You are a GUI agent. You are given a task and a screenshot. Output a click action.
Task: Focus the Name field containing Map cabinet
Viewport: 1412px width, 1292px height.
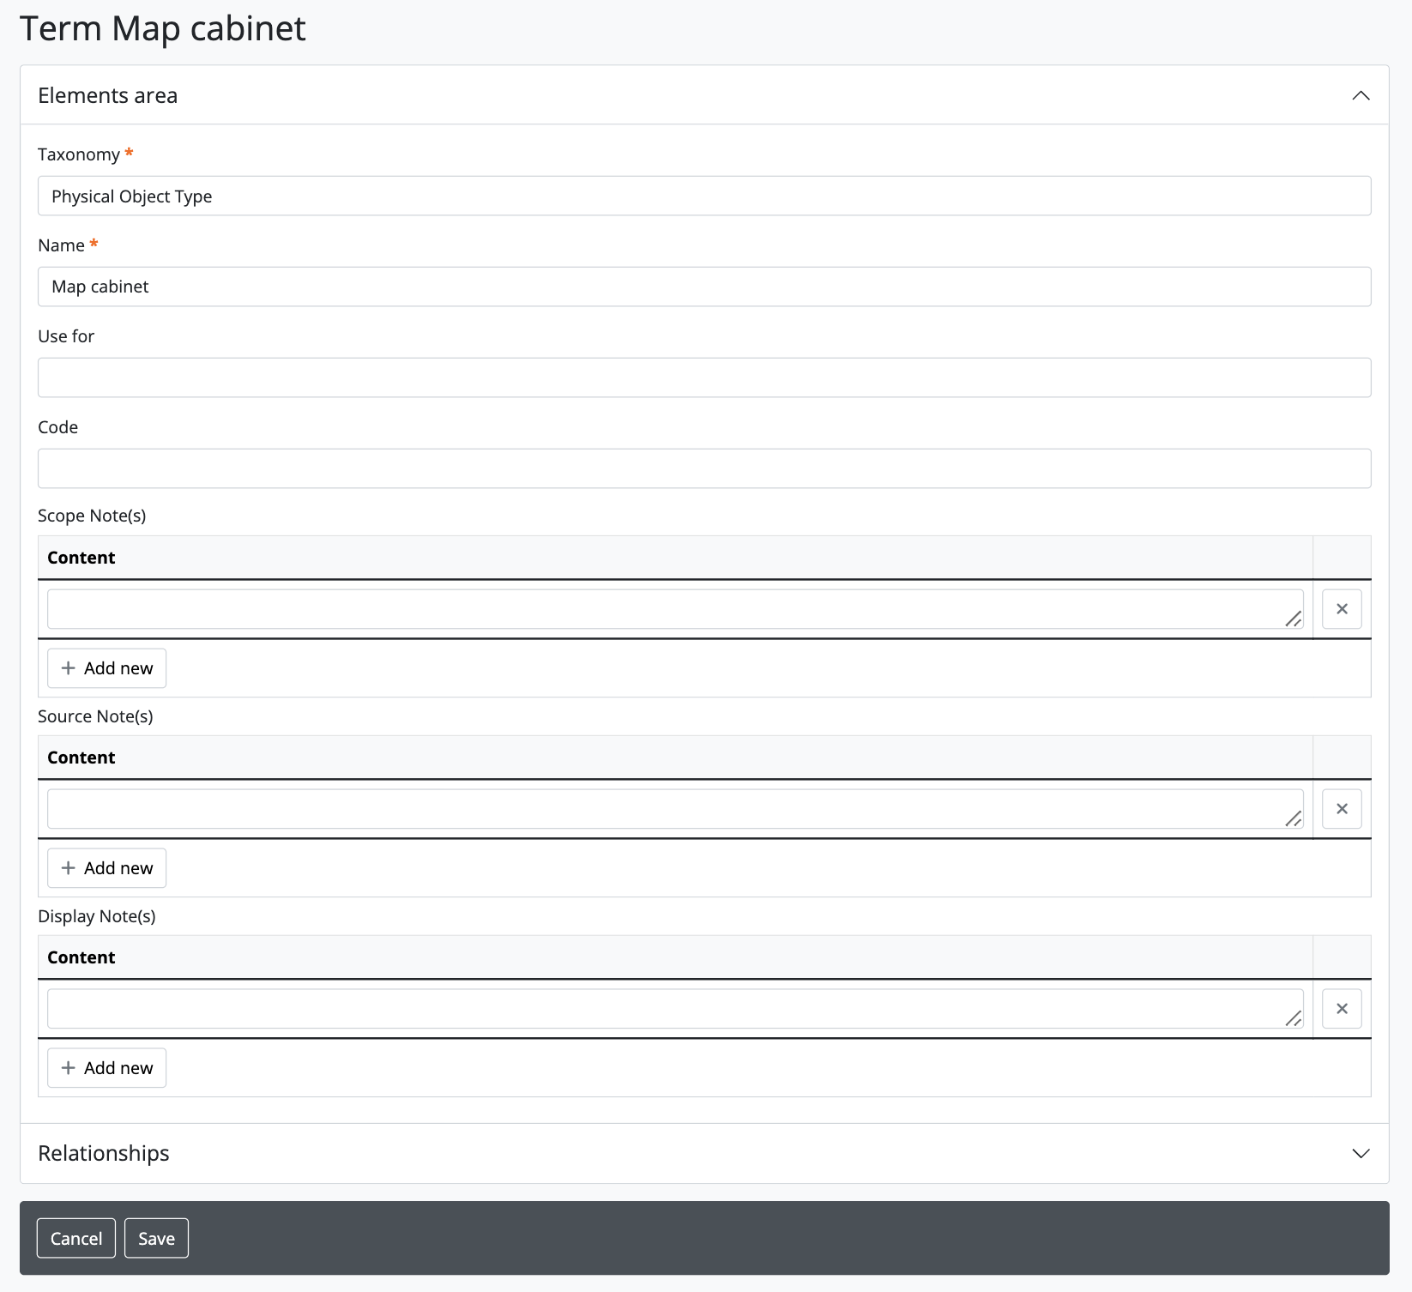(703, 287)
